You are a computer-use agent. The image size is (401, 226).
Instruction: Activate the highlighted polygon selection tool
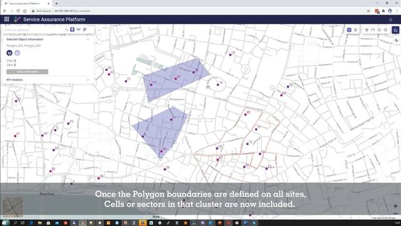tap(349, 30)
